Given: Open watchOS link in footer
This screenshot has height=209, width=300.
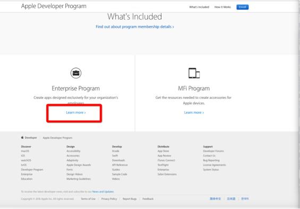Looking at the screenshot, I should (26, 160).
